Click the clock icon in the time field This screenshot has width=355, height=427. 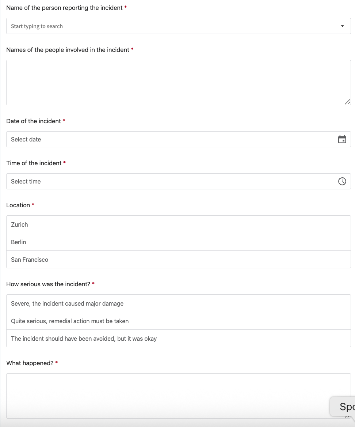point(342,181)
